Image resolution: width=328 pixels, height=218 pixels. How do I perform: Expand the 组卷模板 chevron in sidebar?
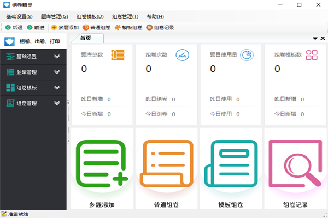[57, 87]
